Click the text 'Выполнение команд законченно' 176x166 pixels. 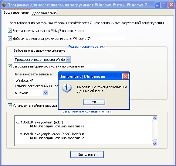(x=102, y=87)
